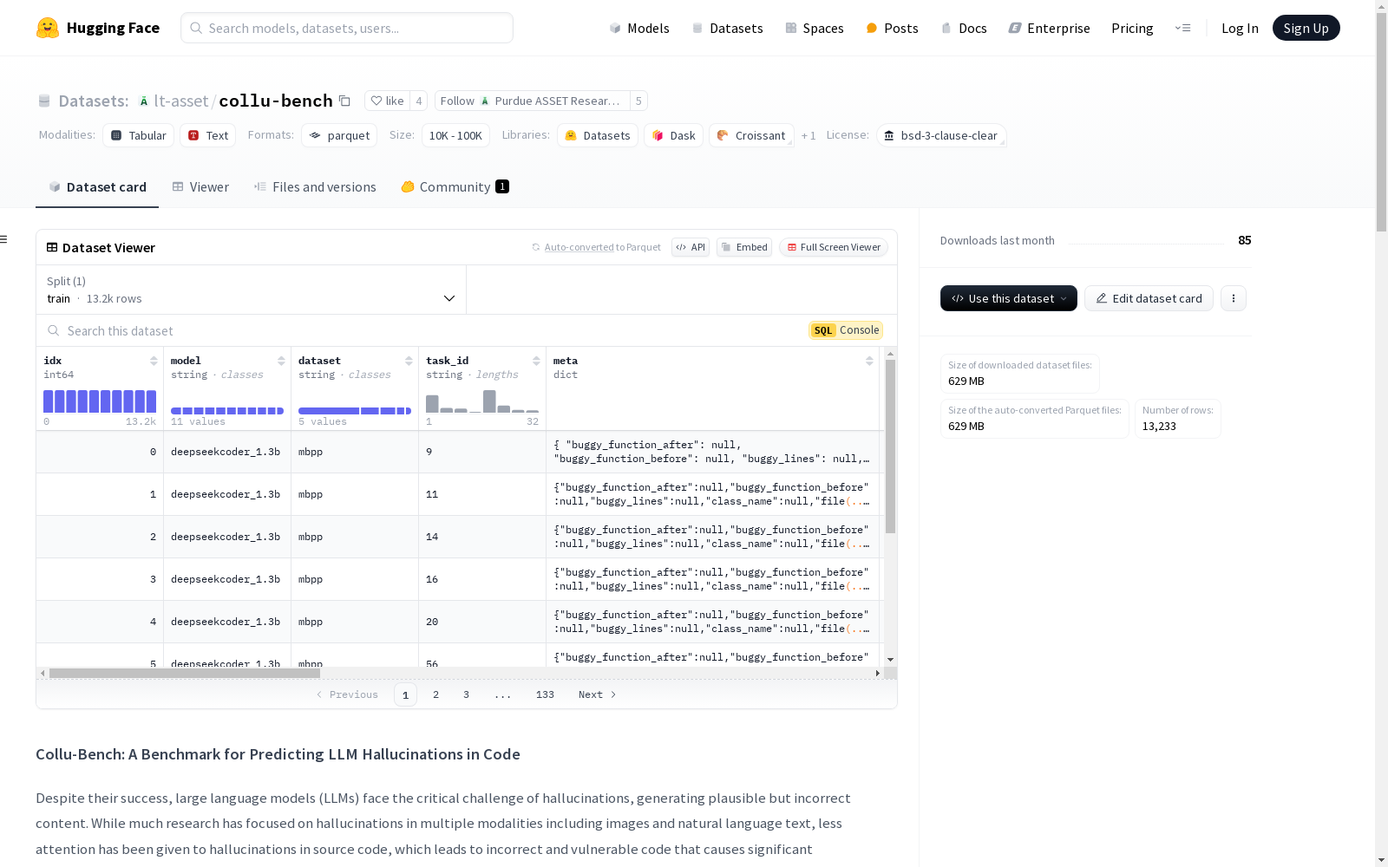
Task: Switch to the Viewer tab
Action: [x=200, y=187]
